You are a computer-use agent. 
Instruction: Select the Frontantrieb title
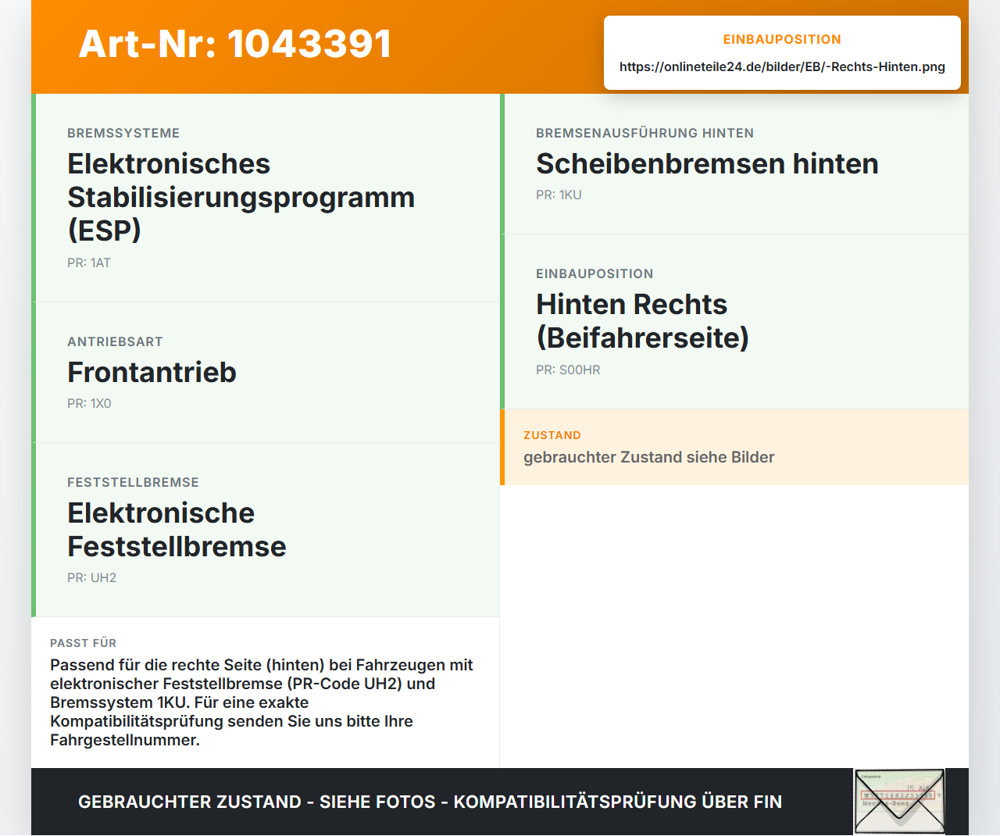152,372
